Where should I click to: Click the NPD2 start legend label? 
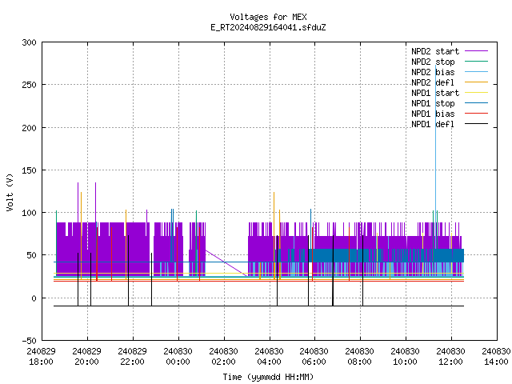pos(435,51)
